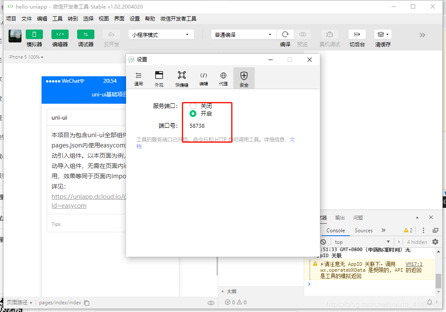
Task: Toggle the 调试器 debugger panel button
Action: click(86, 35)
